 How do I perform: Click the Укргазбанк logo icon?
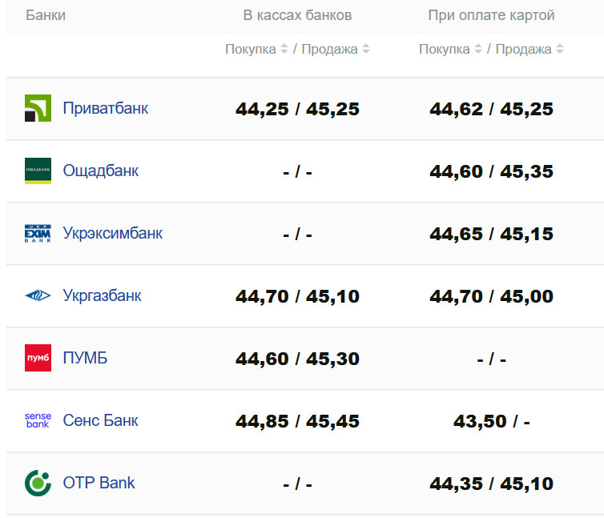(38, 295)
